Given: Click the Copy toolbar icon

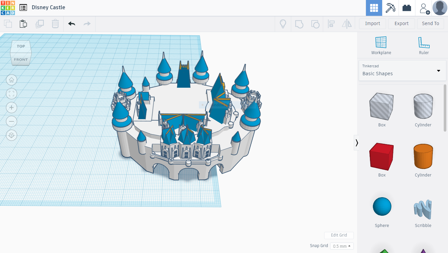Looking at the screenshot, I should click(8, 24).
